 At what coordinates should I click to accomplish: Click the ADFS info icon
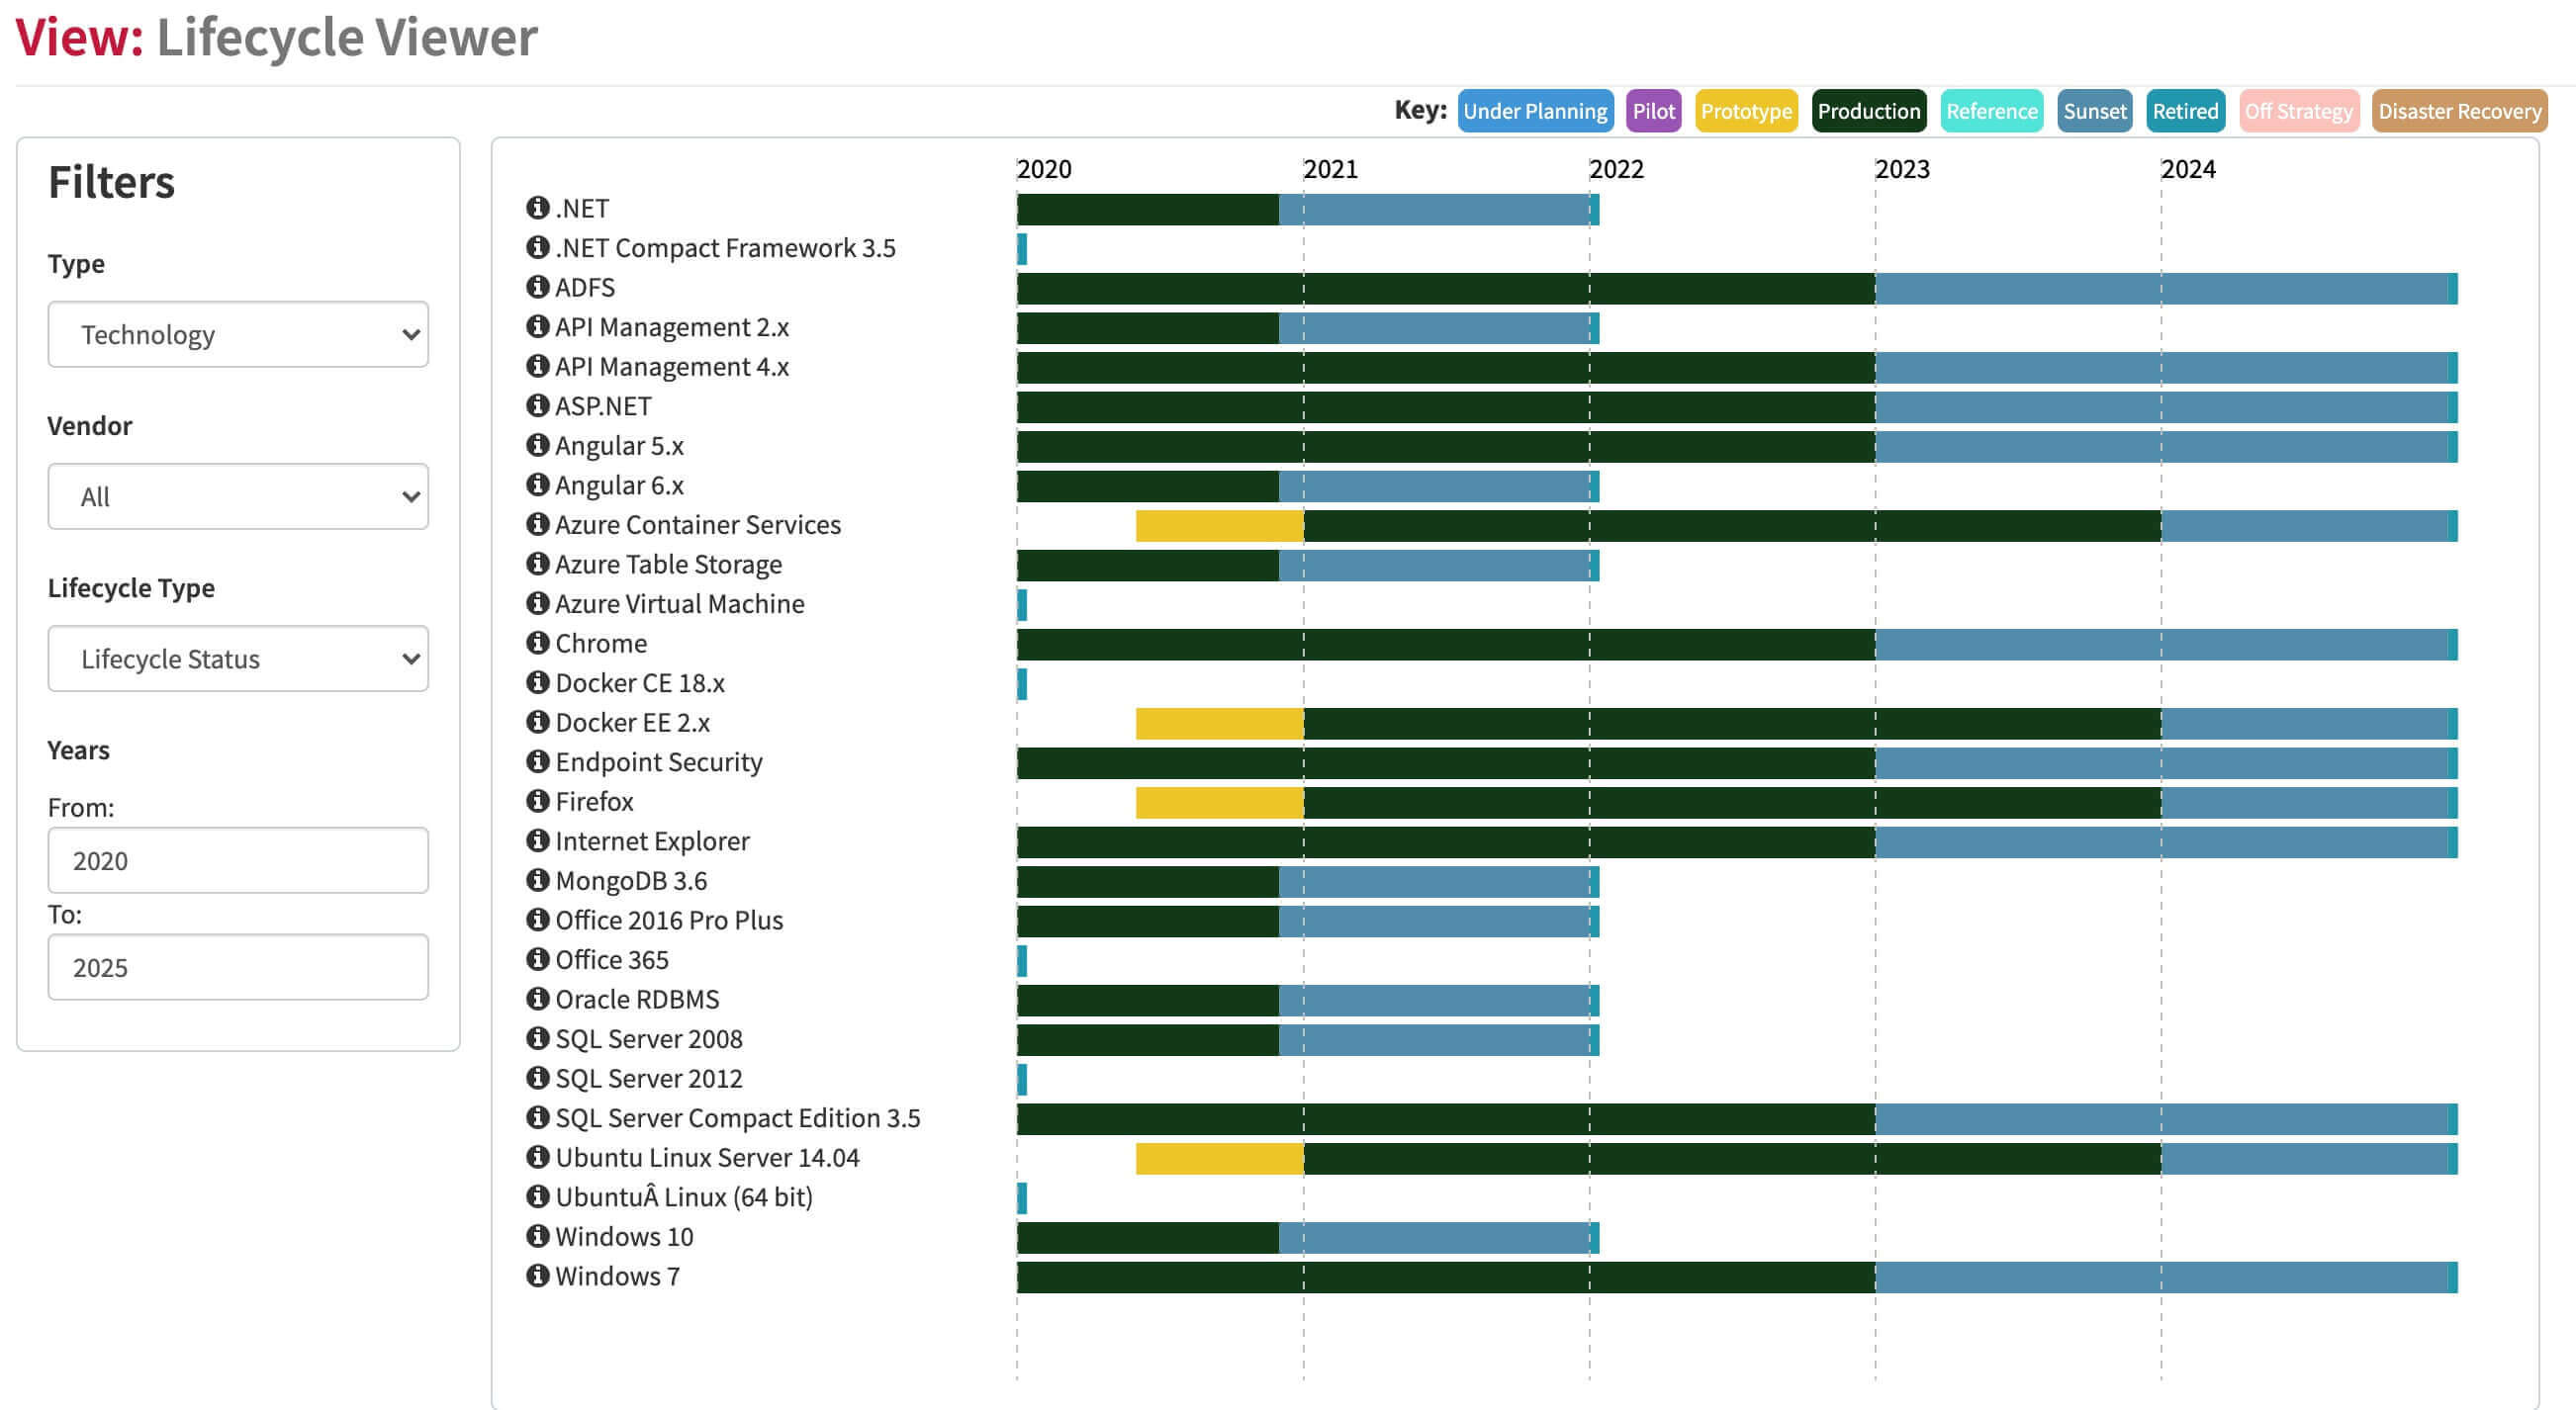(x=538, y=287)
